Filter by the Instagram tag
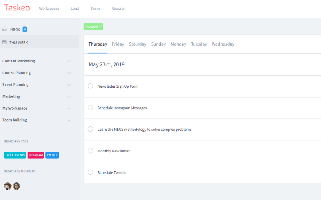 36,155
